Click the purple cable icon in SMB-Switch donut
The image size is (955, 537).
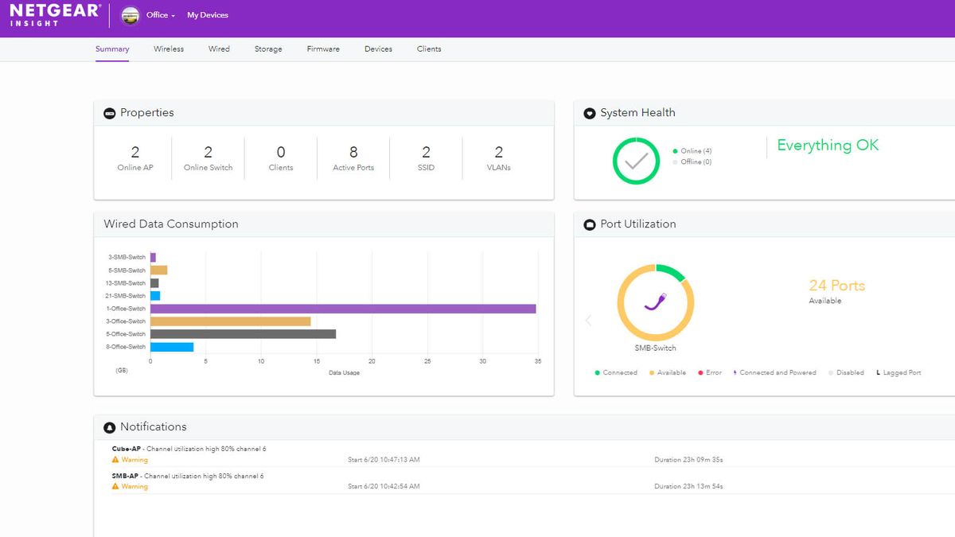[656, 303]
